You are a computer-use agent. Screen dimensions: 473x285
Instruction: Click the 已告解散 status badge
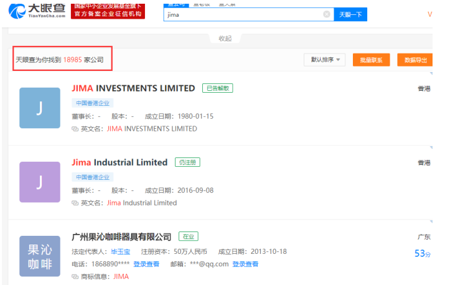tap(217, 88)
